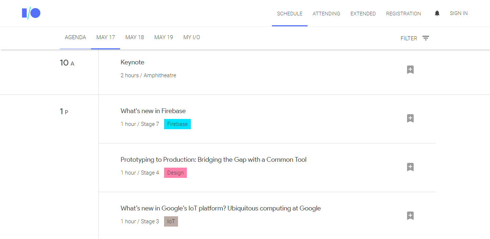Open What's new in Google's IoT platform
Viewport: 490px width, 239px height.
pos(221,208)
